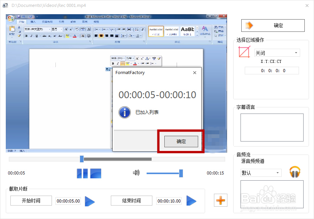
Task: Click the video seek bar handle
Action: pyautogui.click(x=82, y=159)
